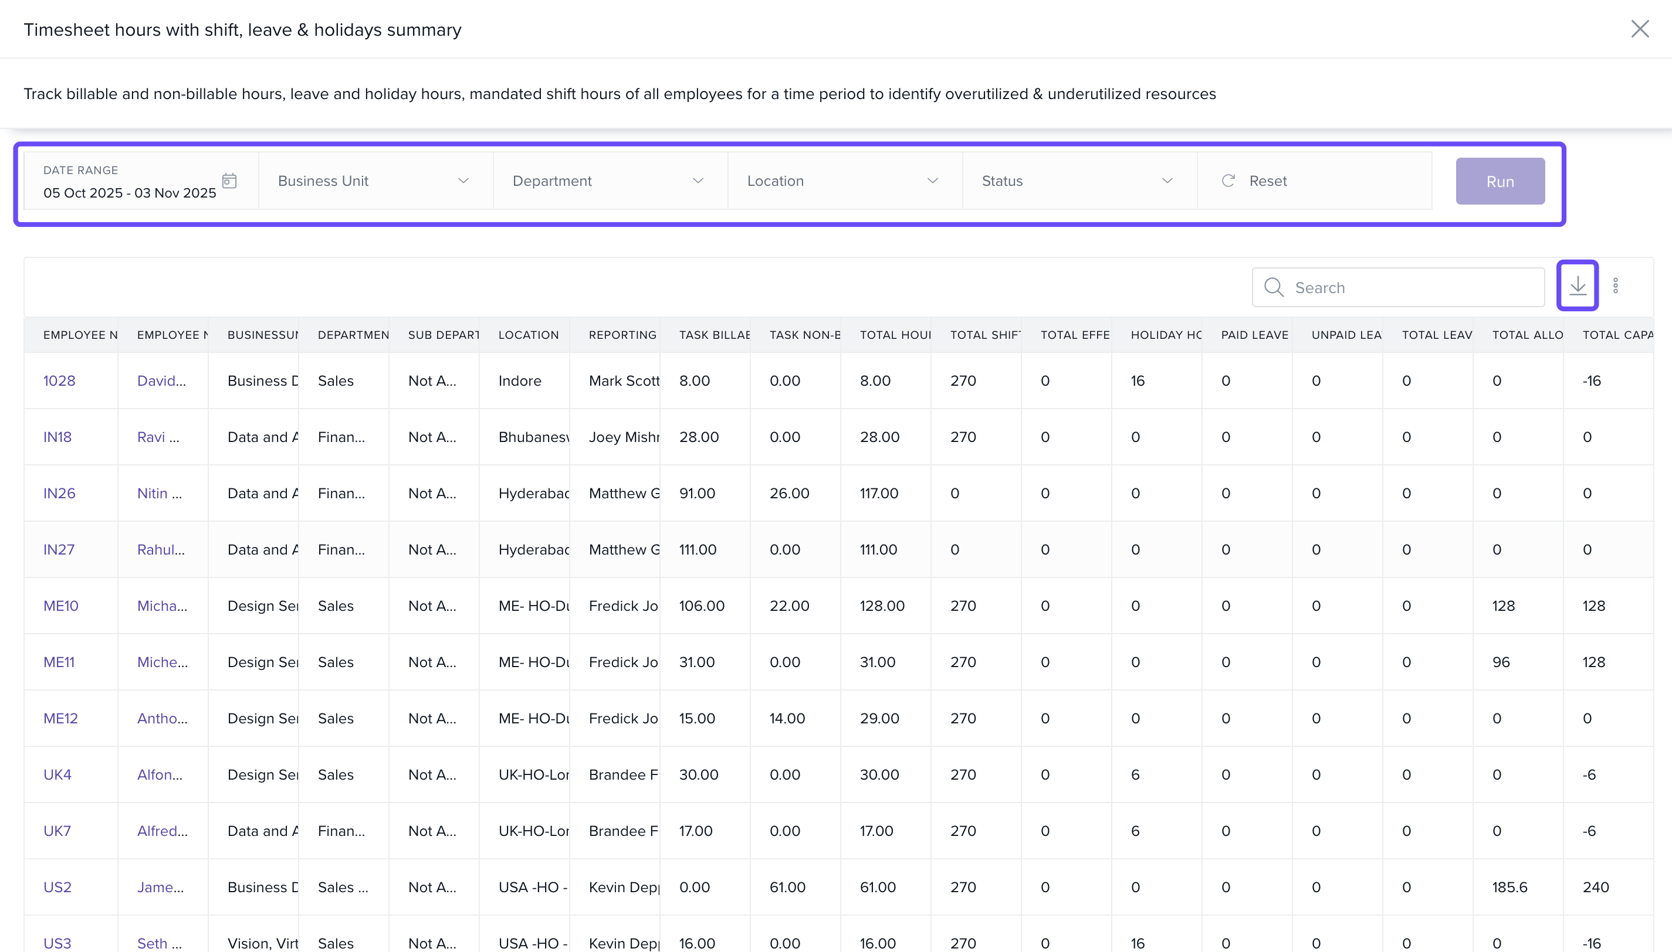Click the date range 05 Oct 2025 field
Screen dimensions: 1672x952
tap(129, 192)
